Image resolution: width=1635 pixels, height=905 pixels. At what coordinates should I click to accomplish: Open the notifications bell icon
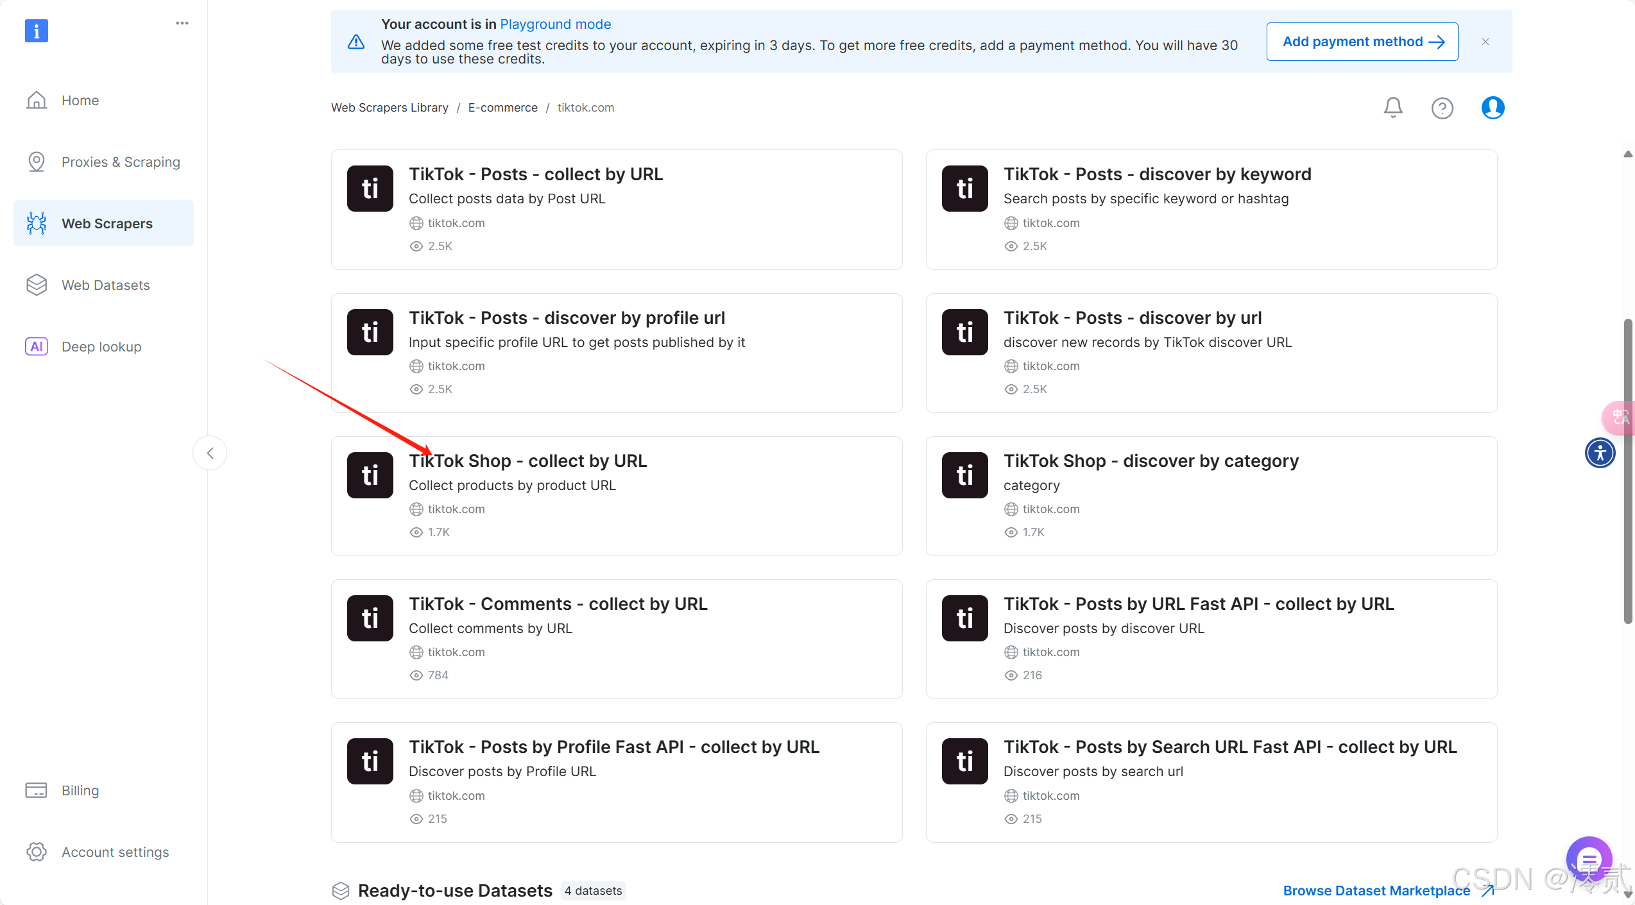click(x=1392, y=107)
